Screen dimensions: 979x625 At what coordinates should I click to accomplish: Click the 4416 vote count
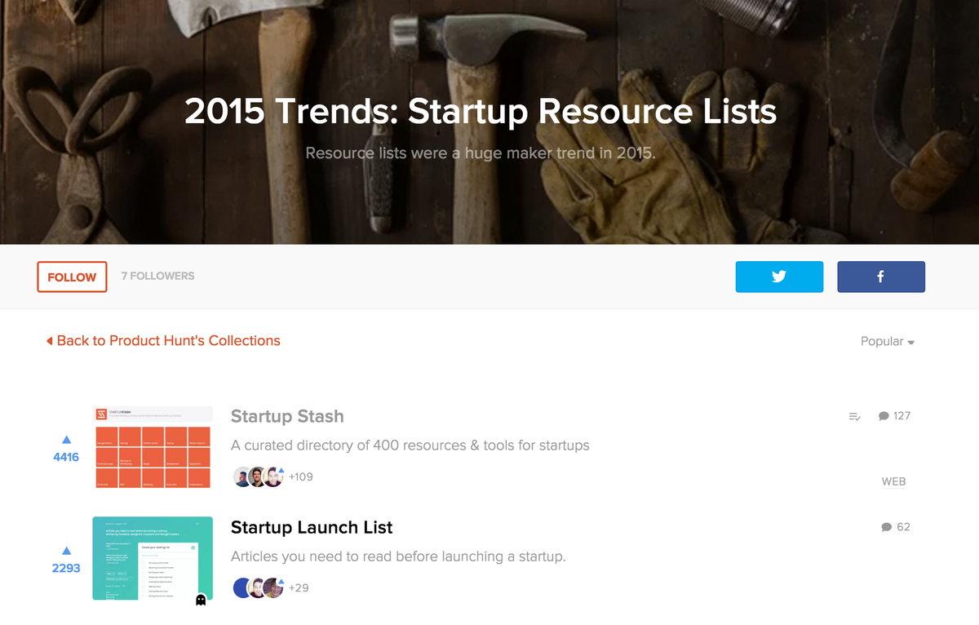tap(66, 457)
